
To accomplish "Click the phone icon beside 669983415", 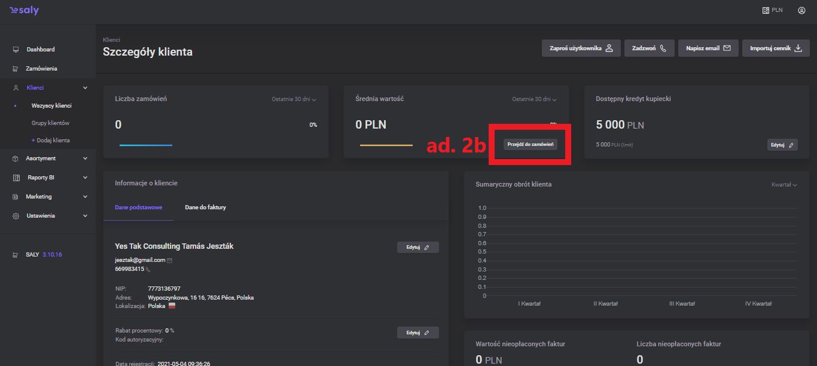I will (148, 270).
